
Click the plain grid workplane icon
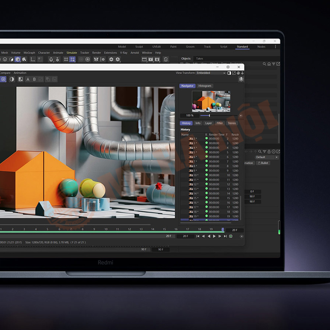coord(66,59)
